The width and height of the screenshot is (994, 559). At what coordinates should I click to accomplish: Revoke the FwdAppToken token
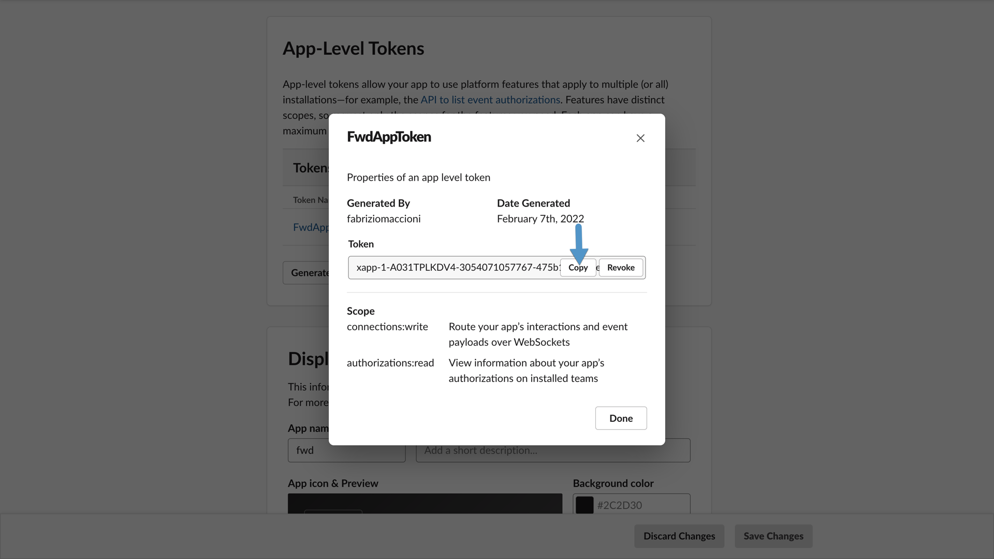(620, 268)
